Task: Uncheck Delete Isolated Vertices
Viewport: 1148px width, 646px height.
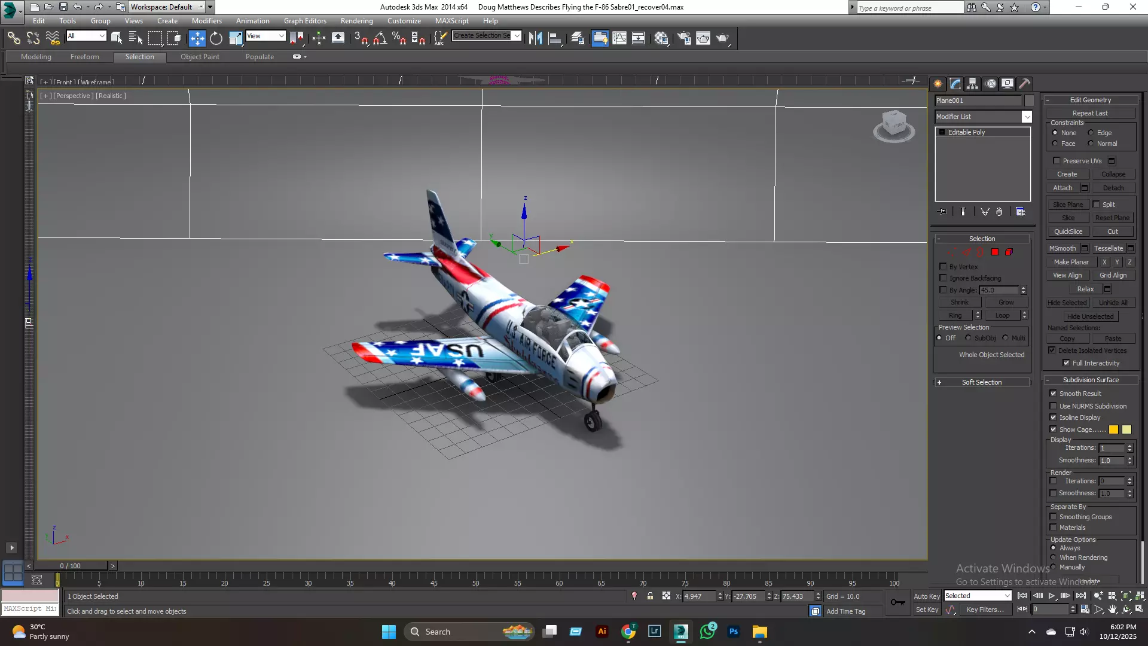Action: click(x=1052, y=351)
